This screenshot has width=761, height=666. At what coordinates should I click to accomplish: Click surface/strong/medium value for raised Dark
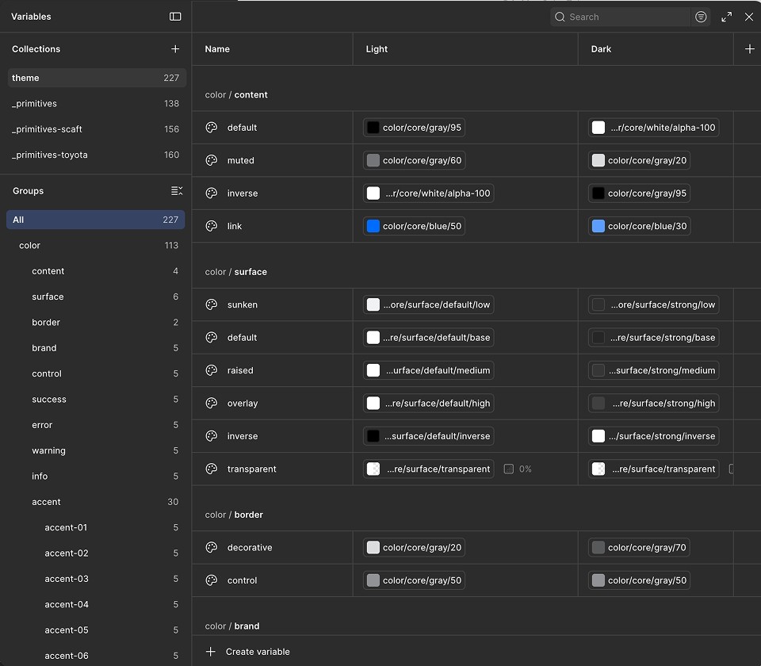tap(654, 370)
